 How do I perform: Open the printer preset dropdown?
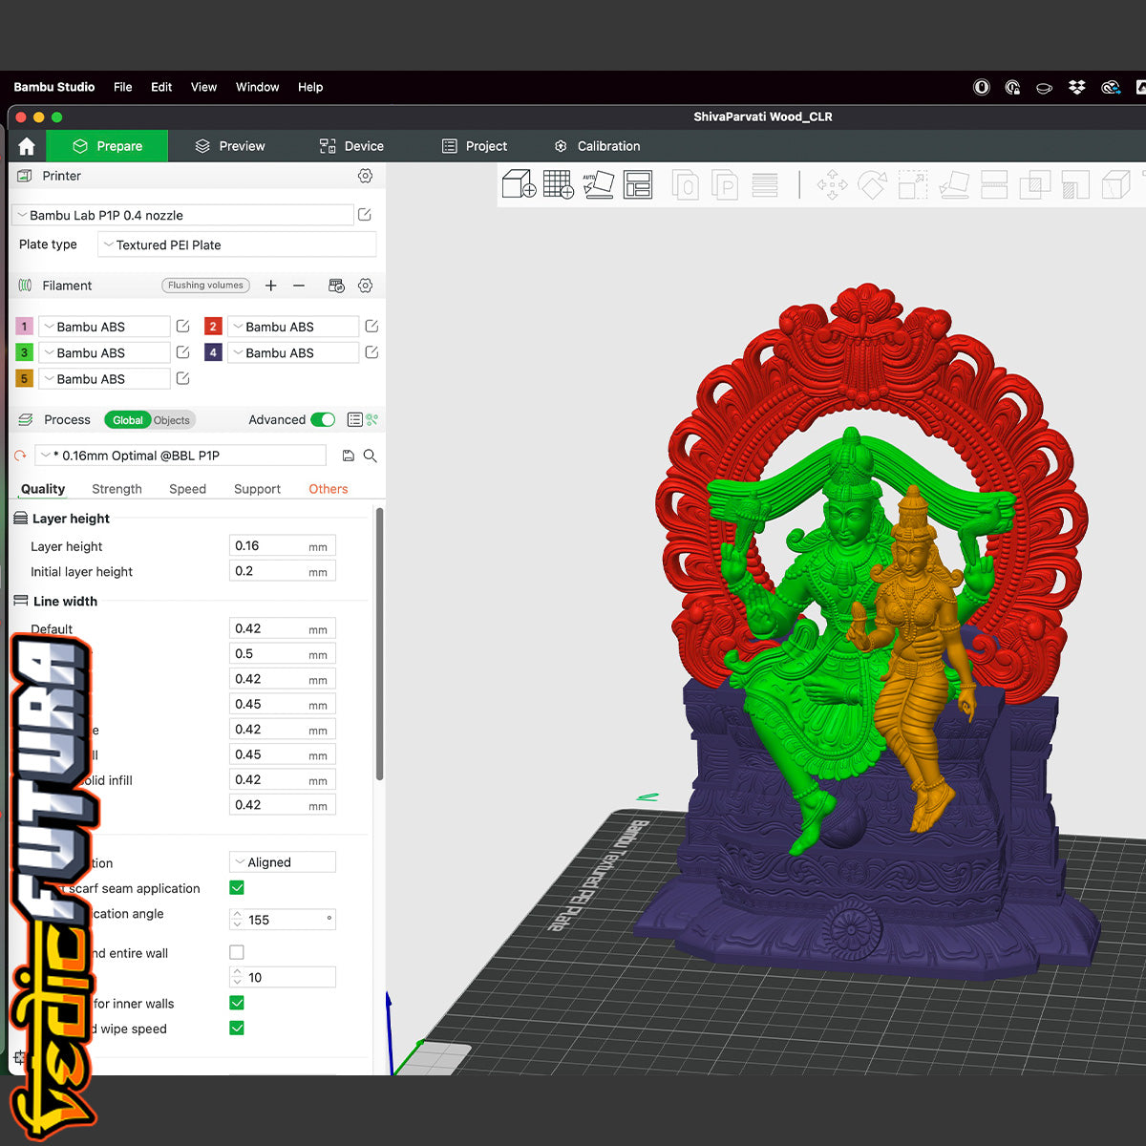(181, 216)
